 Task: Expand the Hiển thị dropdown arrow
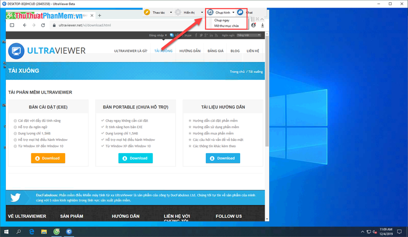click(202, 12)
